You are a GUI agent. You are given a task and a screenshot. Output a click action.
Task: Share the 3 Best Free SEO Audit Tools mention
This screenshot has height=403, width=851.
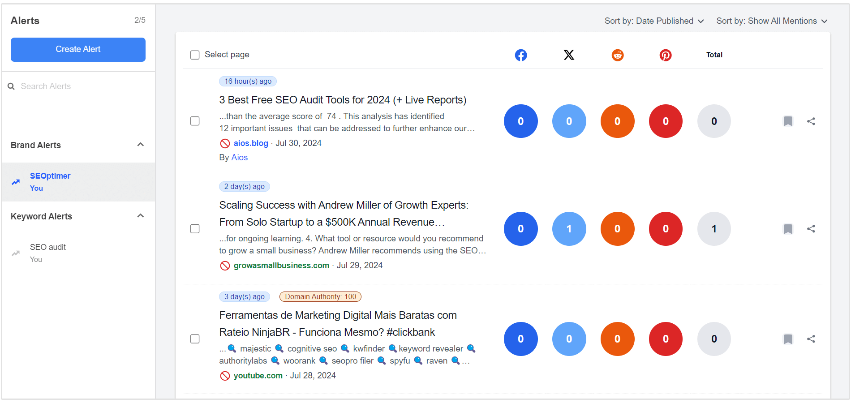[x=811, y=121]
